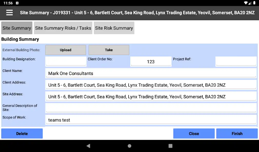This screenshot has height=152, width=259.
Task: Tap the Android home circle icon
Action: (129, 146)
